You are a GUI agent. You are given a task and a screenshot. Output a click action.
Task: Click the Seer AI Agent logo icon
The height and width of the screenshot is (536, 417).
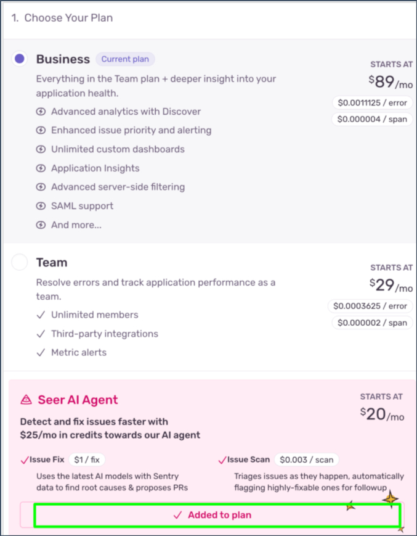click(26, 400)
